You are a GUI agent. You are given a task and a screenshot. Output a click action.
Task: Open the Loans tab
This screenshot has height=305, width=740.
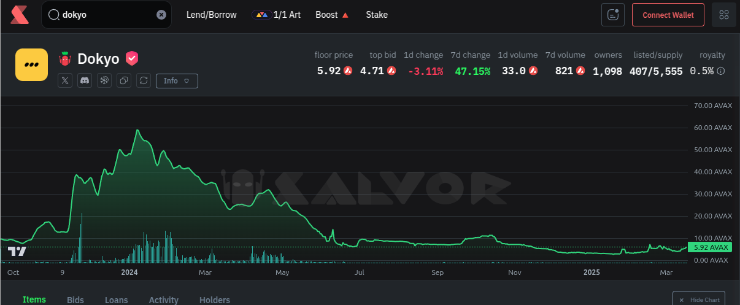(117, 299)
